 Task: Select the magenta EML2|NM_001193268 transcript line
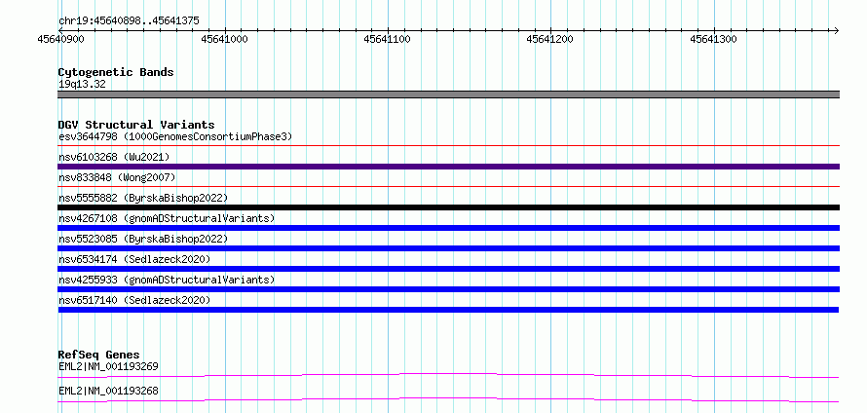point(448,399)
